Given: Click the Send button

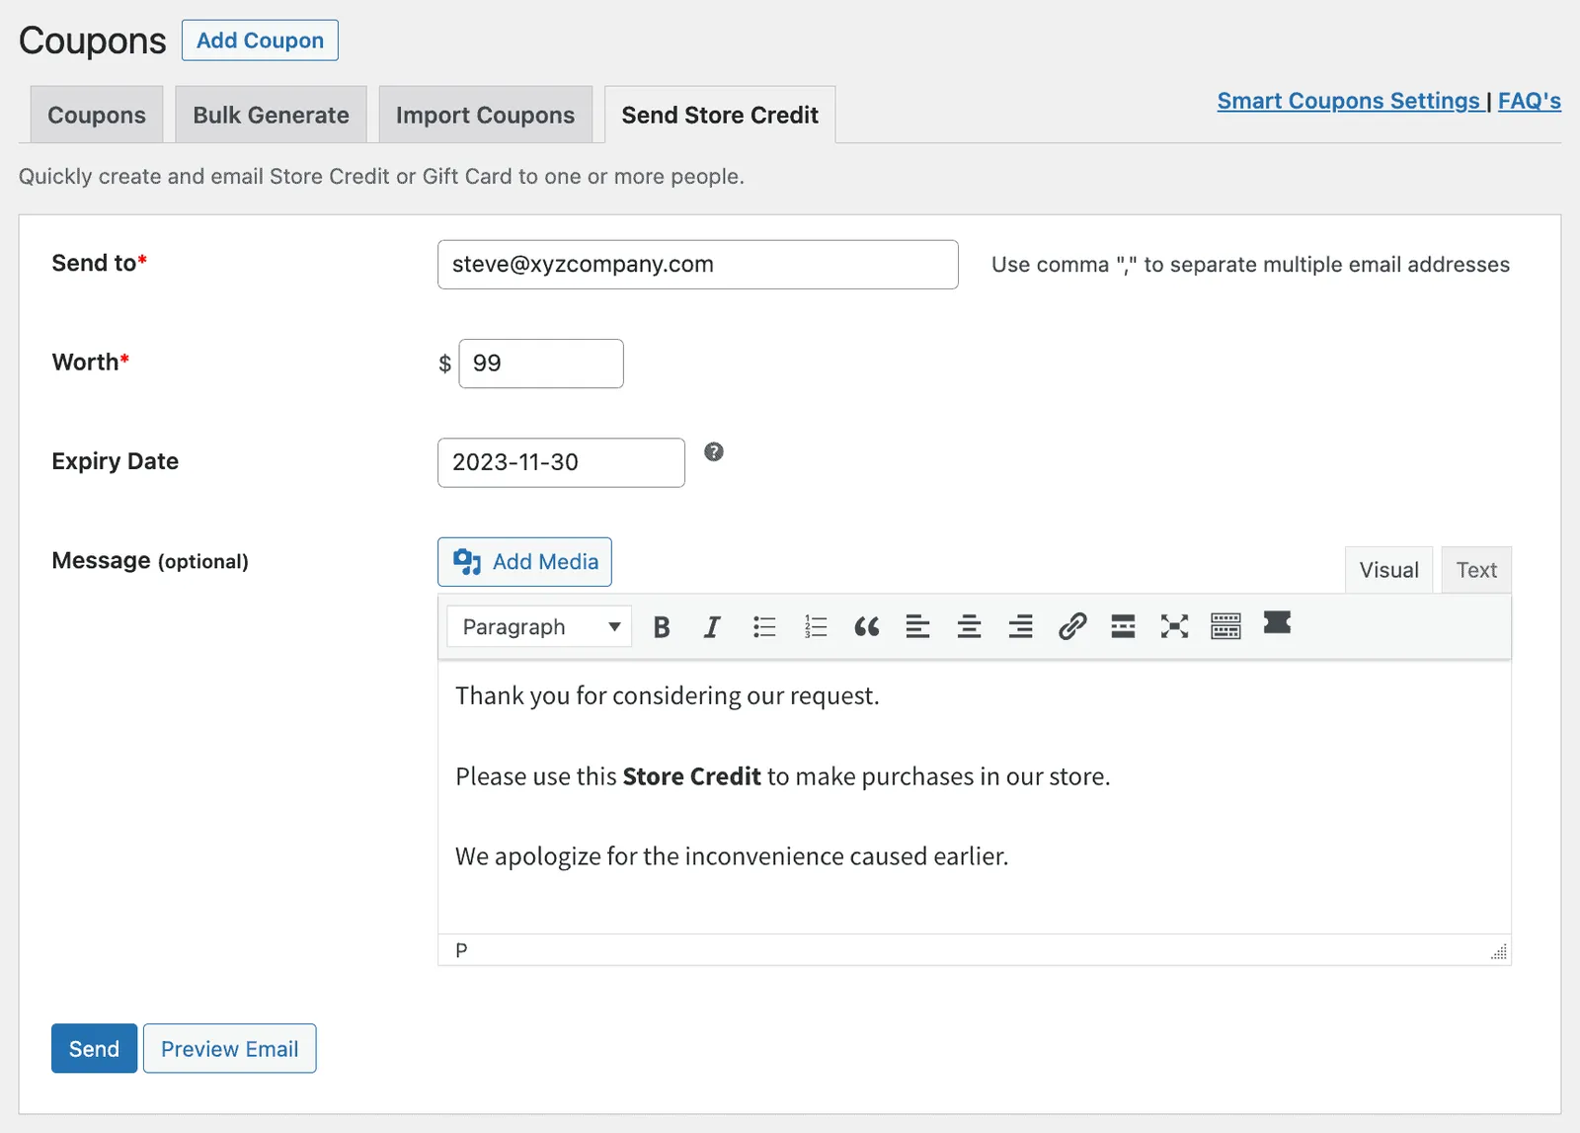Looking at the screenshot, I should pos(94,1049).
